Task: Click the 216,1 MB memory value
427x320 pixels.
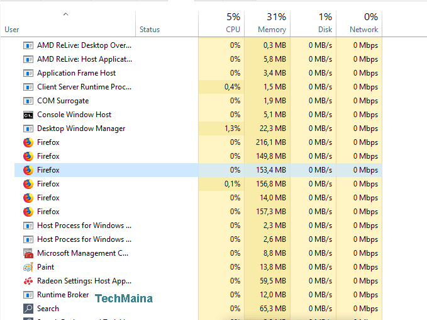Action: tap(271, 142)
